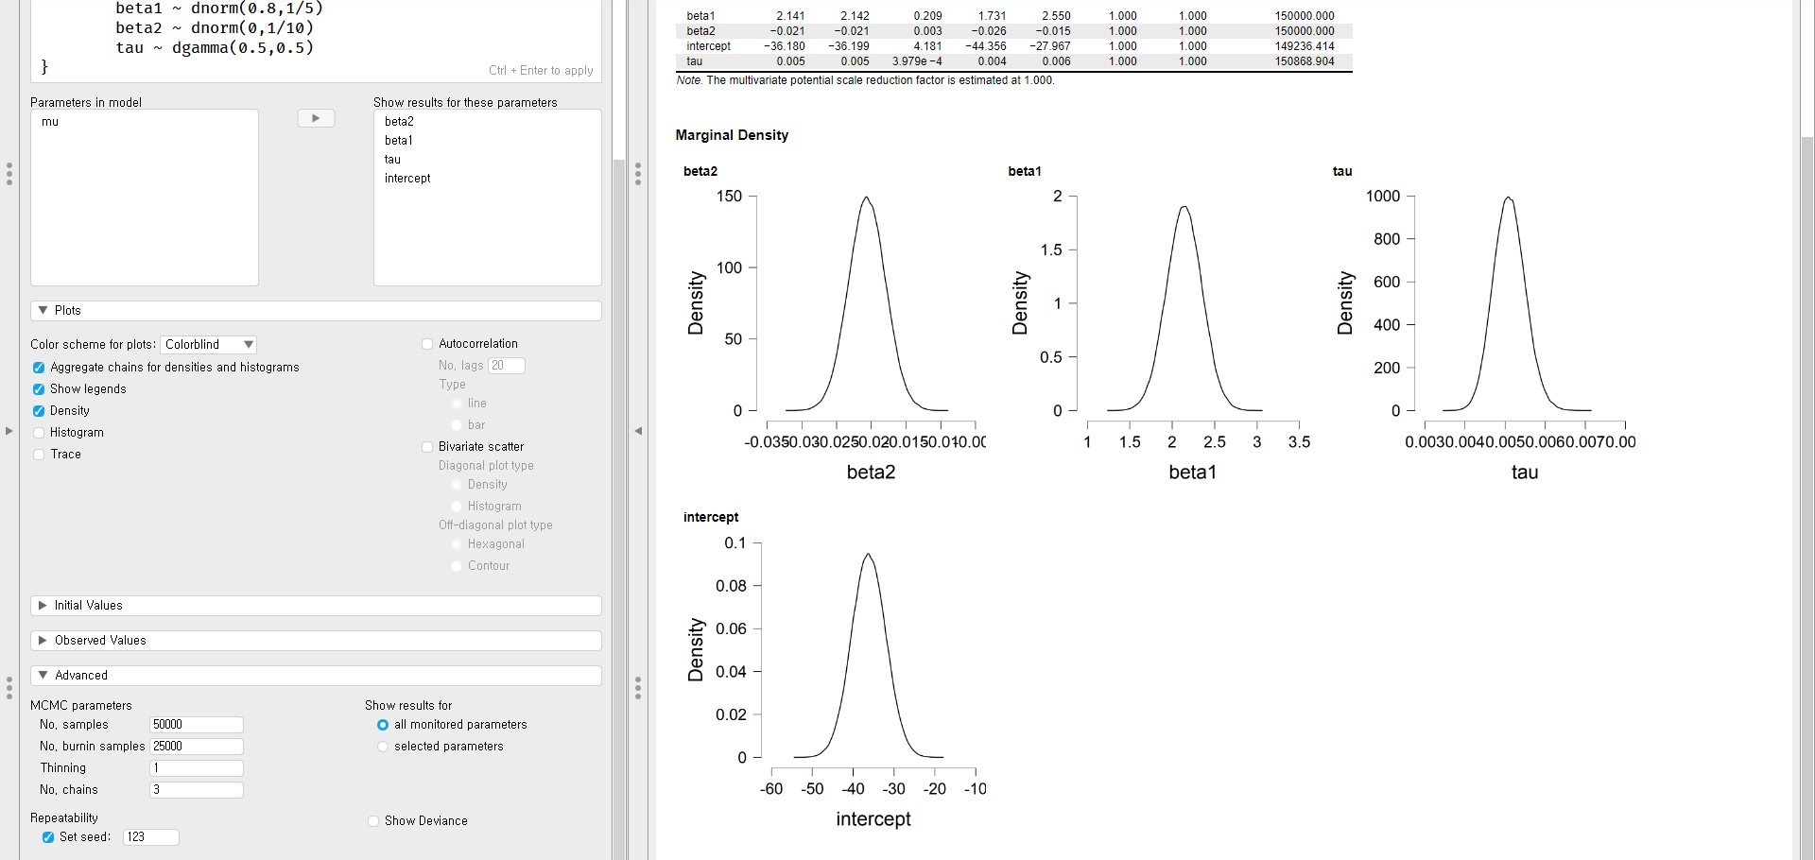
Task: Open the Color scheme dropdown
Action: (x=209, y=345)
